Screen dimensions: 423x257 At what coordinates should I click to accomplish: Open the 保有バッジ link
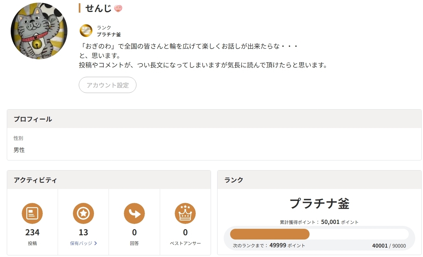click(81, 243)
